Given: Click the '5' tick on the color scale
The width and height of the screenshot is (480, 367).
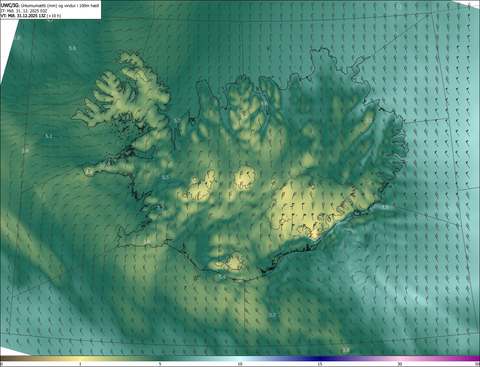Looking at the screenshot, I should tap(160, 364).
